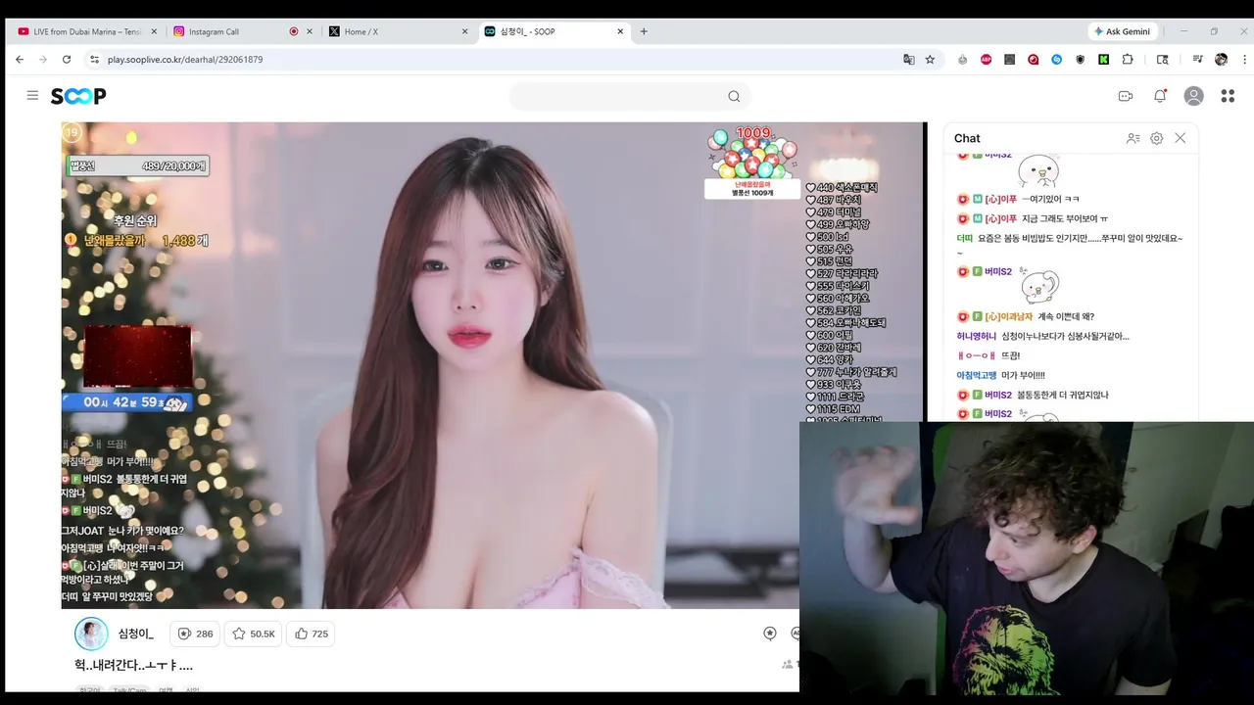This screenshot has width=1254, height=705.
Task: Click the search extension icon beside puzzle
Action: [x=1163, y=60]
